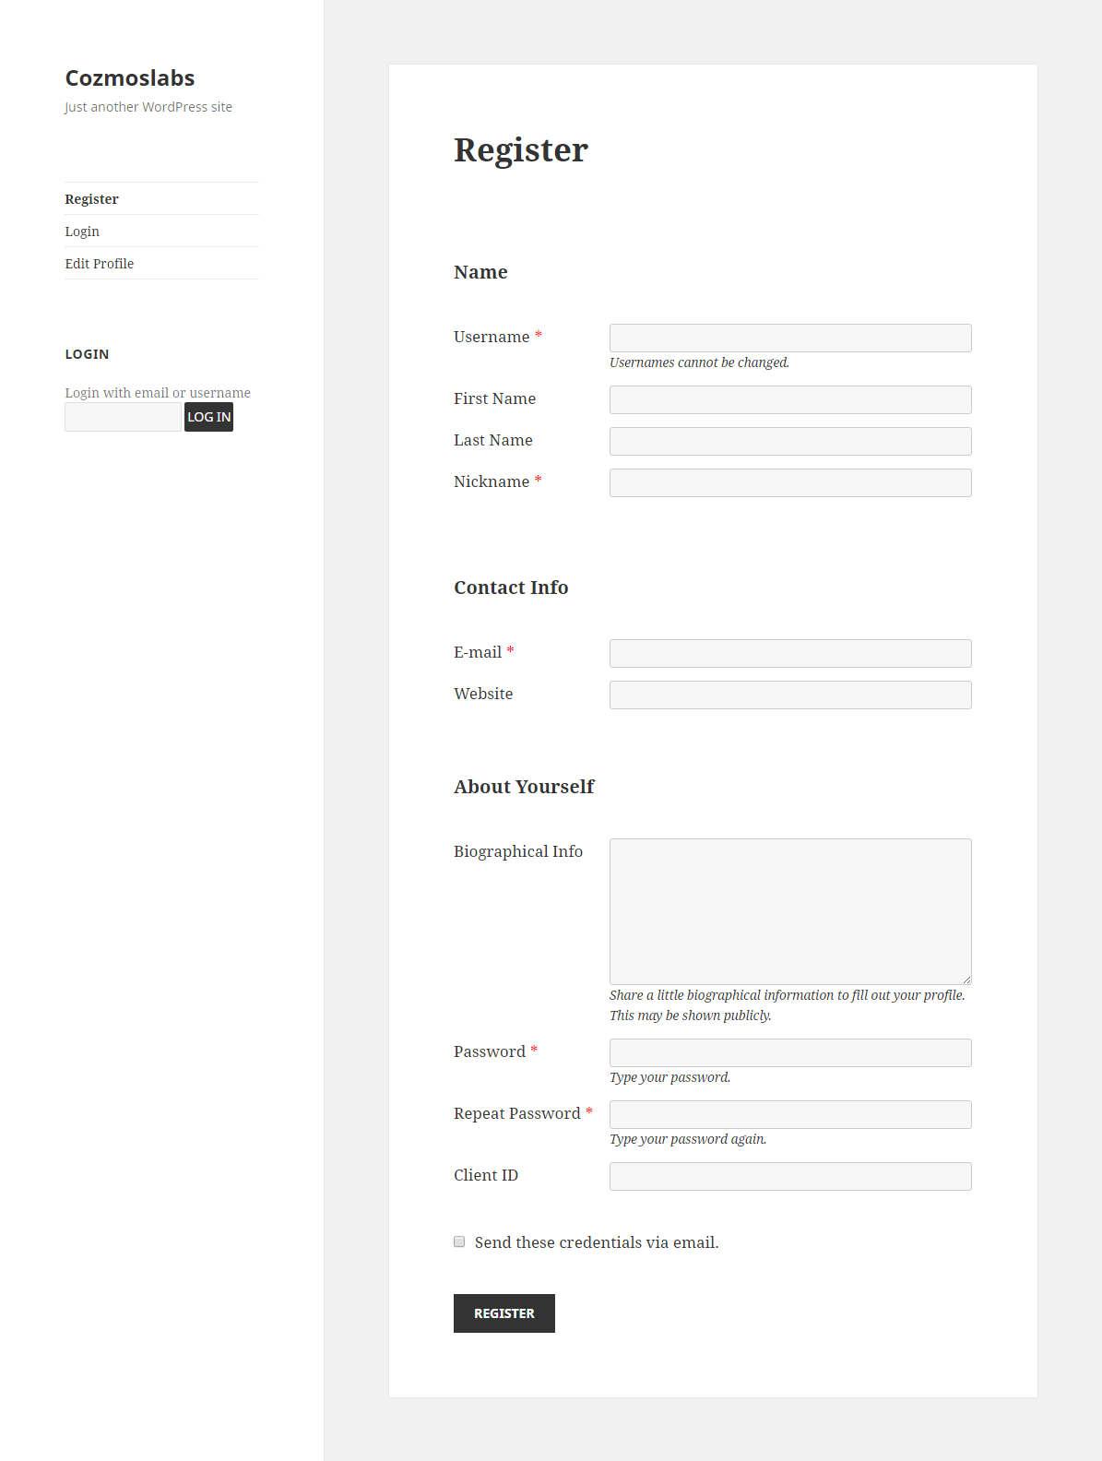Click the 'Contact Info' section heading
1102x1461 pixels.
pyautogui.click(x=511, y=588)
